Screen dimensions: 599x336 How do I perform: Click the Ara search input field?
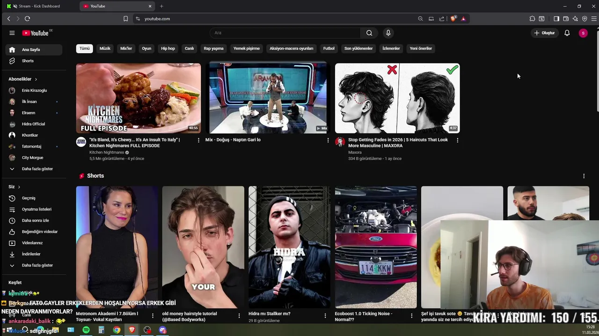[285, 33]
